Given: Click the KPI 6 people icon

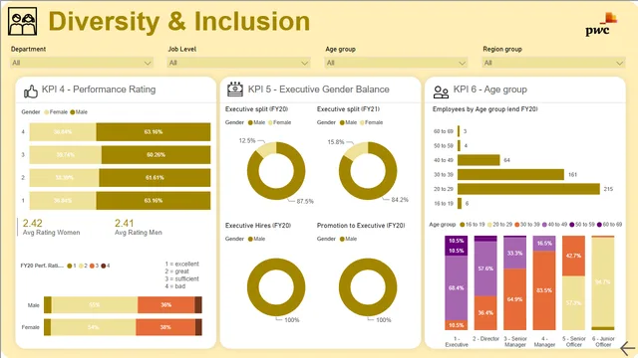Looking at the screenshot, I should click(441, 92).
